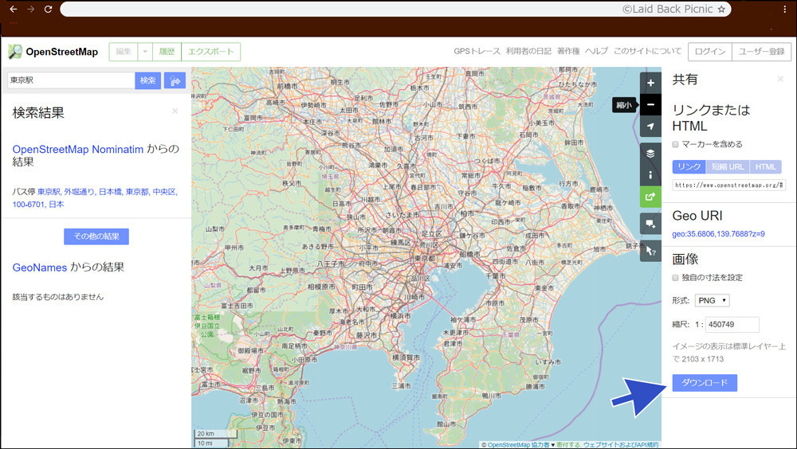The height and width of the screenshot is (449, 797).
Task: Close the 検索結果 sidebar
Action: (175, 111)
